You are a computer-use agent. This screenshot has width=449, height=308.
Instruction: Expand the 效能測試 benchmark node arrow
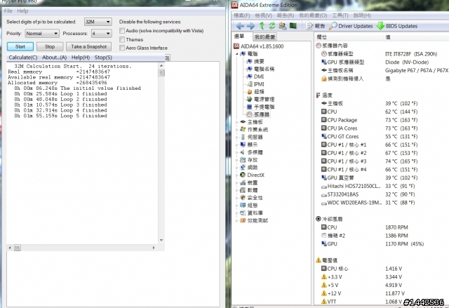(x=237, y=220)
